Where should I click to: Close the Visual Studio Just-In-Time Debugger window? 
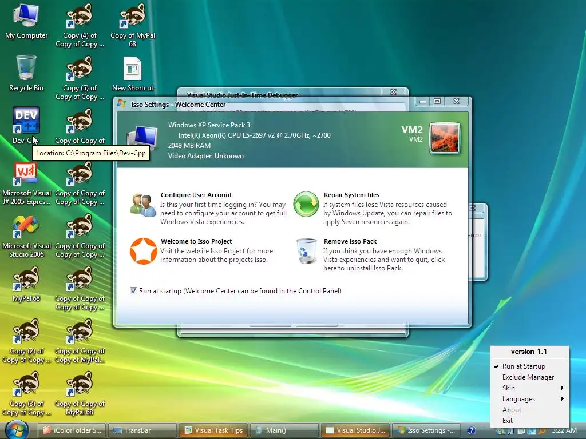pos(393,92)
